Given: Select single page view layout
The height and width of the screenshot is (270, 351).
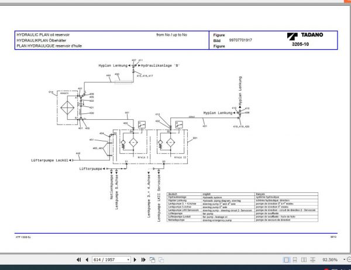Looking at the screenshot, I should (x=286, y=259).
